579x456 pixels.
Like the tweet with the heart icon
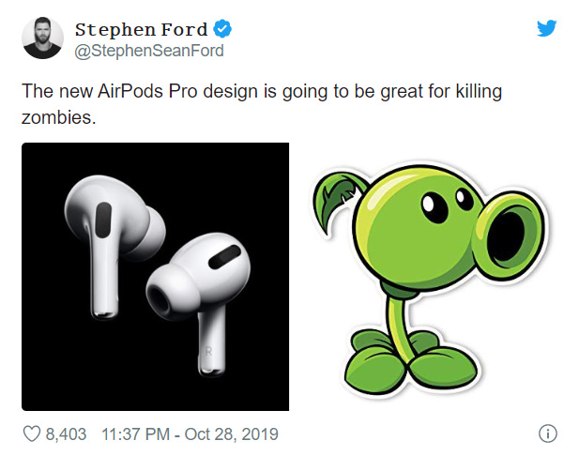[31, 433]
